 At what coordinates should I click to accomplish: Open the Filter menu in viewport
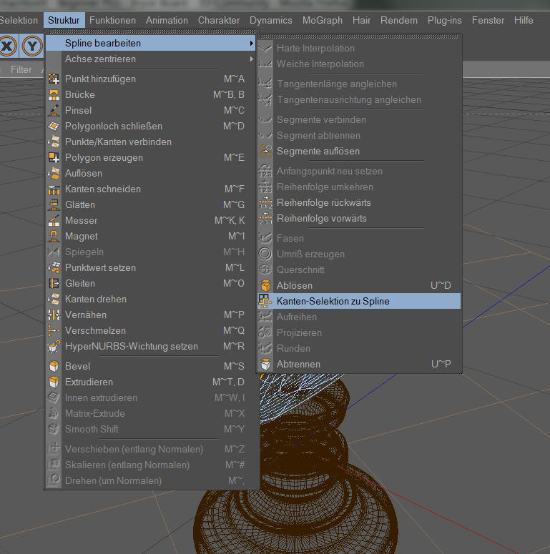pos(21,69)
